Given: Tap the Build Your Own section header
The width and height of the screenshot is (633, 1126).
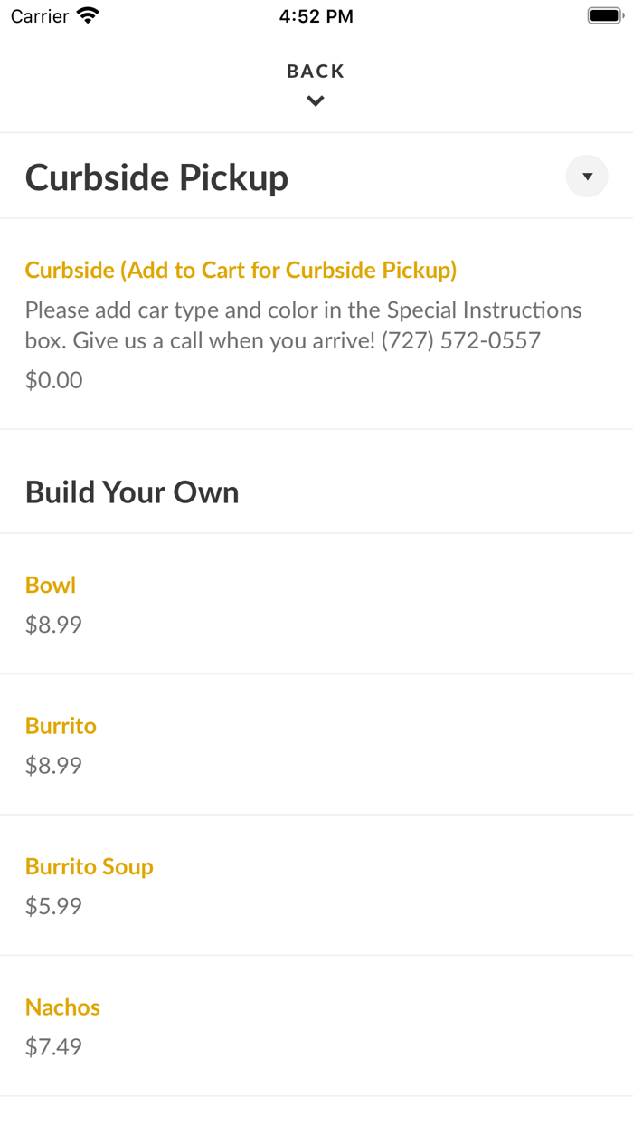Looking at the screenshot, I should (132, 491).
